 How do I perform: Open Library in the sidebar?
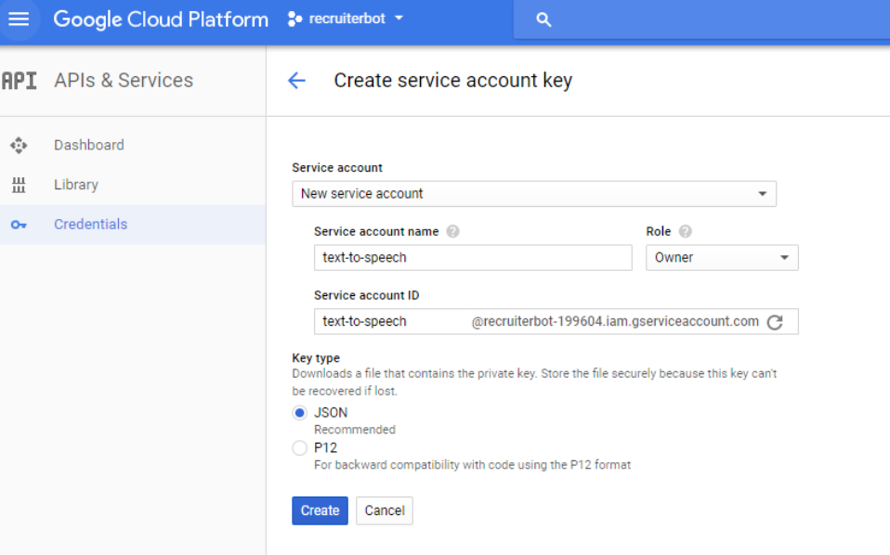(x=133, y=185)
